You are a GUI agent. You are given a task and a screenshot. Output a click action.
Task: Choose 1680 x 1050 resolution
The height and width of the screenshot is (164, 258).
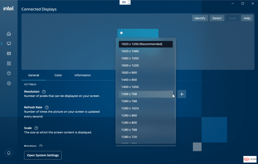(146, 58)
